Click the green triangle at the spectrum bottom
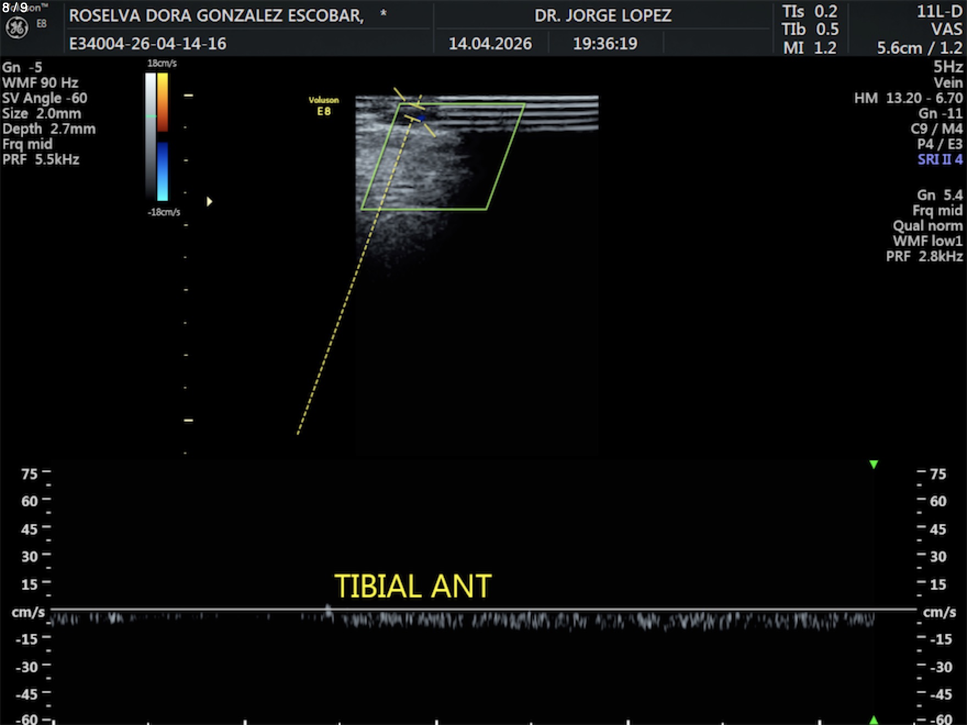The height and width of the screenshot is (725, 967). 874,720
